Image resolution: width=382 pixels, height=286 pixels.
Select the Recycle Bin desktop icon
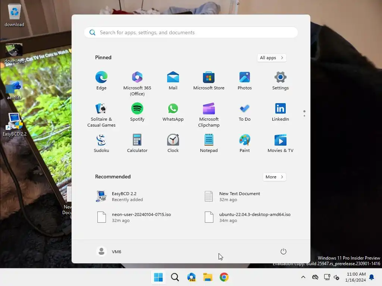point(15,16)
